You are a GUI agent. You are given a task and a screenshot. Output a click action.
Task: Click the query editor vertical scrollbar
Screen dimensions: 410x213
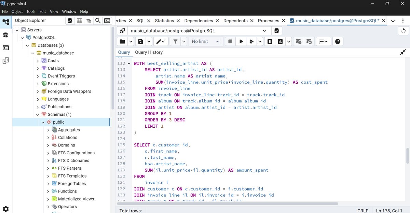click(x=407, y=156)
